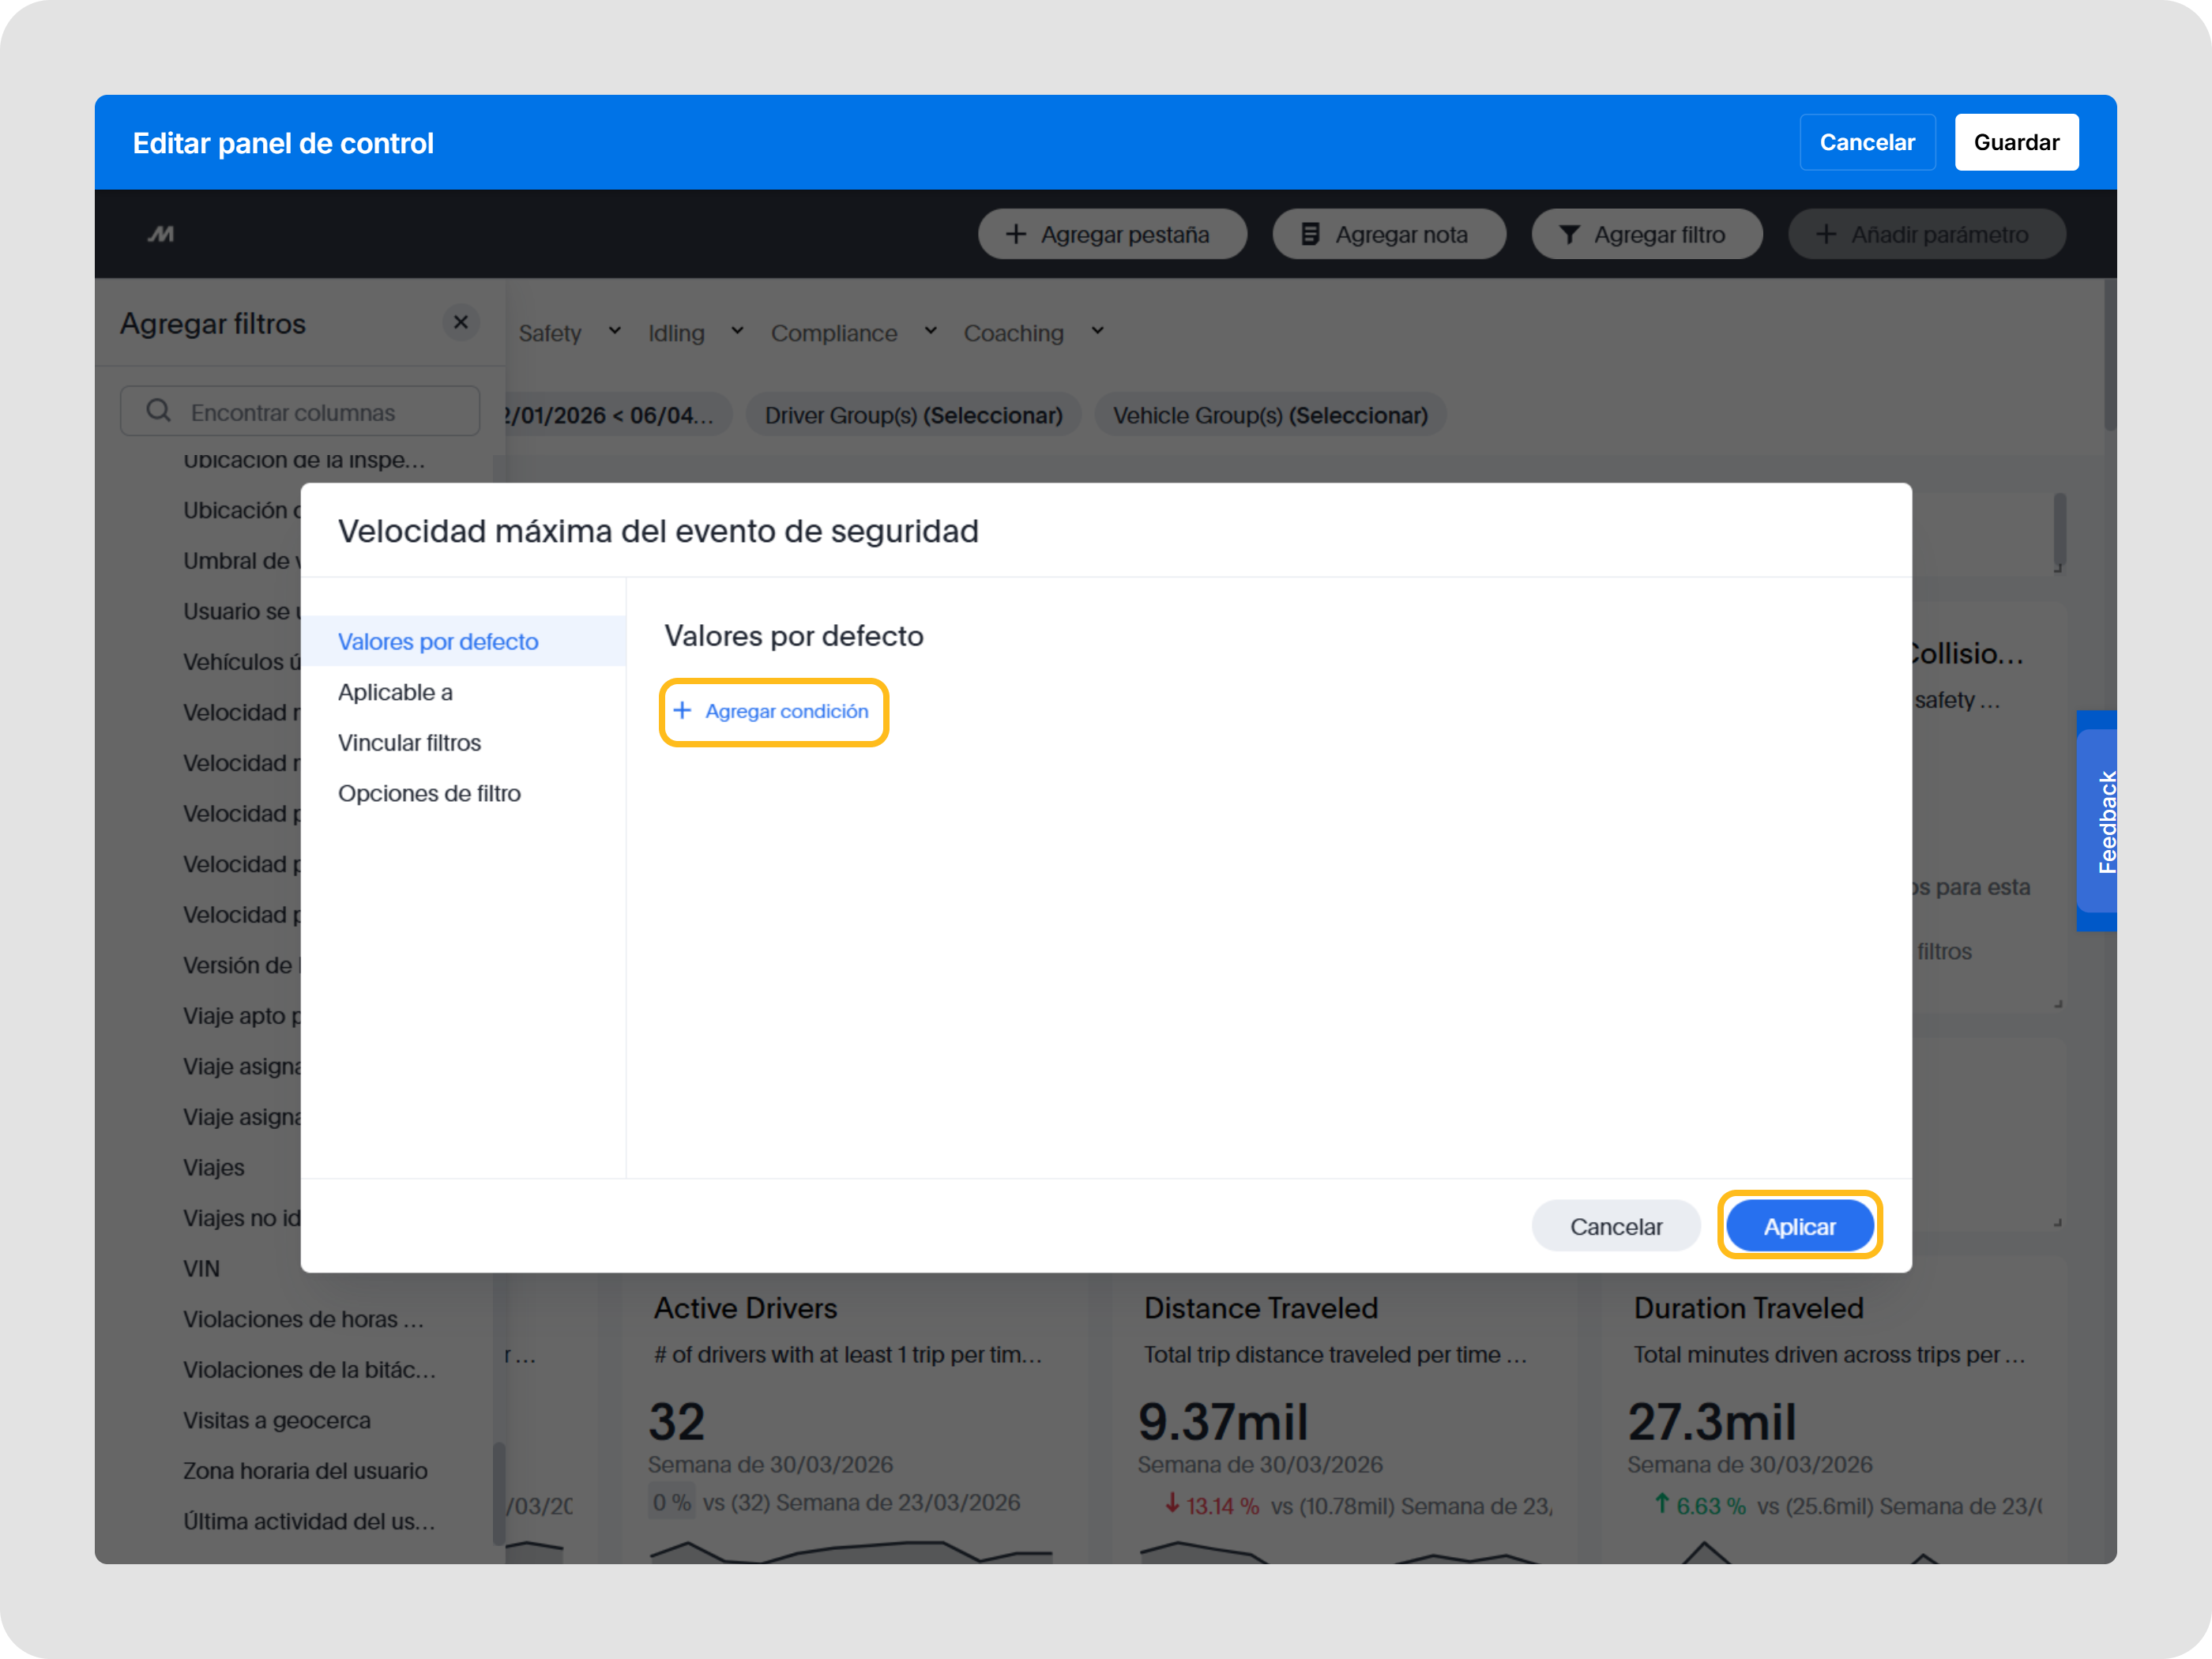Apply changes with the Aplicar button
The height and width of the screenshot is (1659, 2212).
(x=1798, y=1225)
